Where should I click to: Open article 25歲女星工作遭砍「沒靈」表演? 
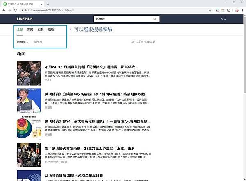tap(90, 148)
